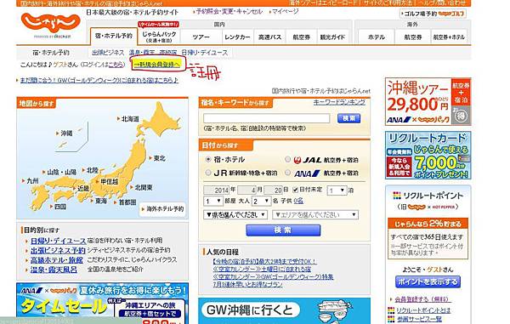Select the 宿・ホテル radio button
This screenshot has width=510, height=324.
[x=208, y=159]
